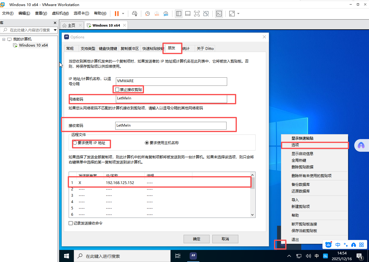Image resolution: width=369 pixels, height=262 pixels.
Task: Close the 主页 tab
Action: (80, 25)
